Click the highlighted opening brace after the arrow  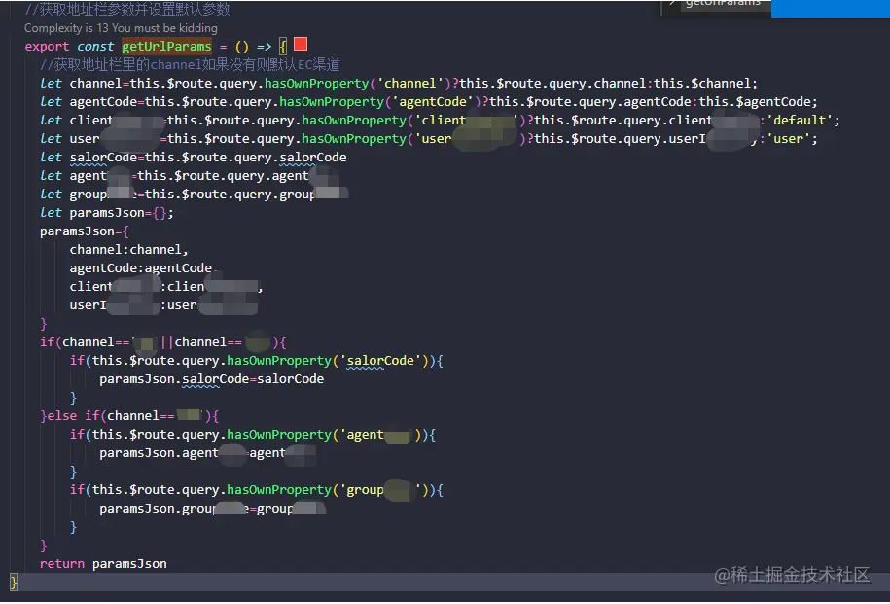(283, 46)
